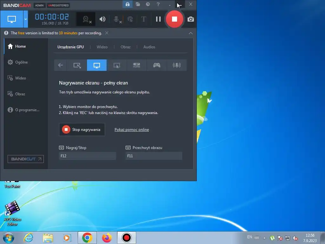Switch to the Audios tab
The height and width of the screenshot is (244, 325).
pos(149,47)
